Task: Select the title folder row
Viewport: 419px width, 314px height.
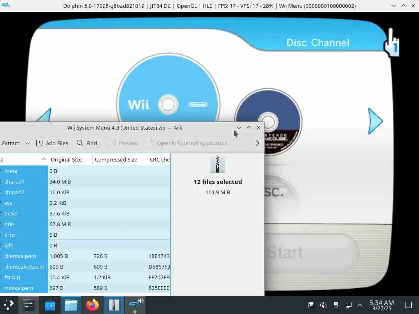Action: [85, 224]
